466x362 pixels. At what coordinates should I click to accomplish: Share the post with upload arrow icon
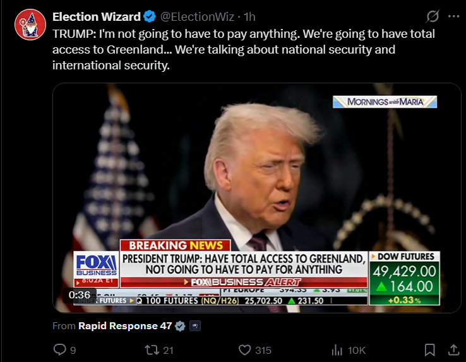click(453, 350)
